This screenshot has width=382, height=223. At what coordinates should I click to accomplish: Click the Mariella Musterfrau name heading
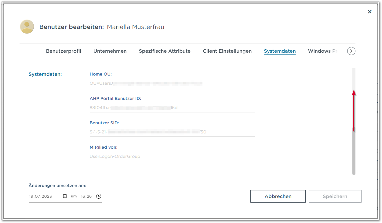[x=136, y=27]
